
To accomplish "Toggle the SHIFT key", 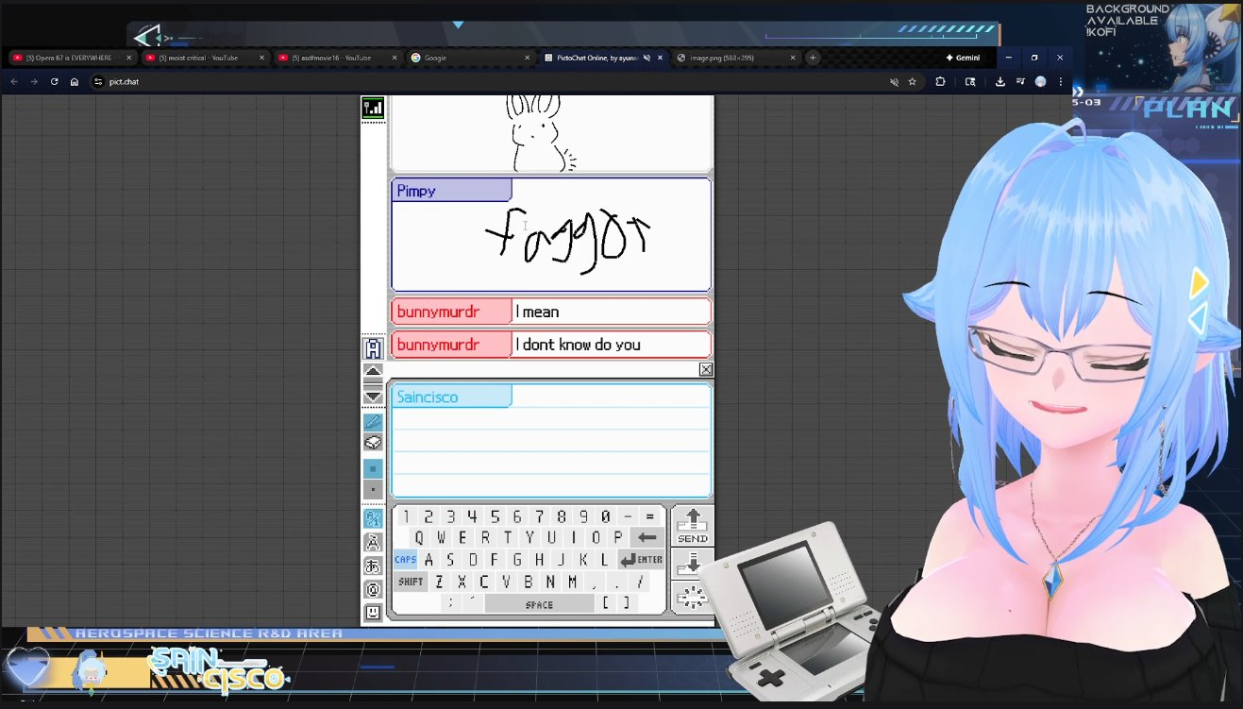I will tap(410, 582).
